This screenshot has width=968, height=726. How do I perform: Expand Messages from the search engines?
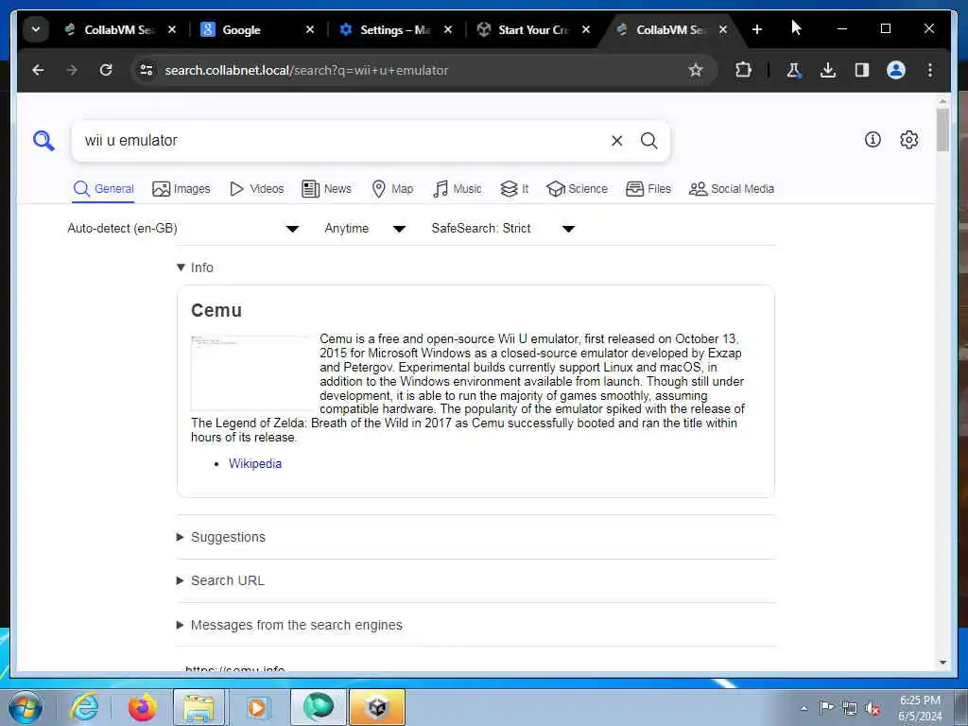(x=289, y=625)
